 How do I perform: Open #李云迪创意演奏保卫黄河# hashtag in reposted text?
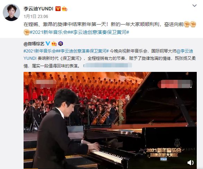[x=83, y=51]
